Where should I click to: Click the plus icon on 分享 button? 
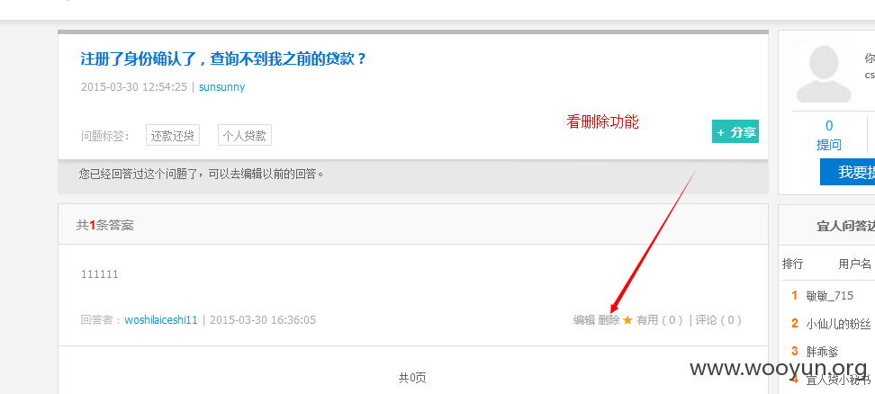[x=720, y=132]
